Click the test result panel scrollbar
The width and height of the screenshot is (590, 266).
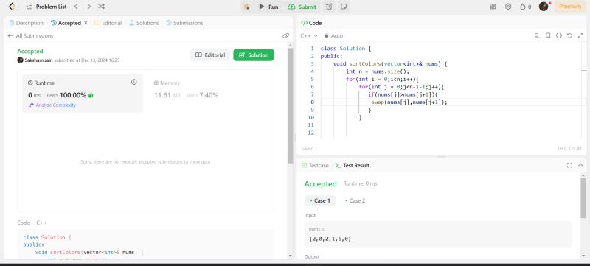click(583, 198)
